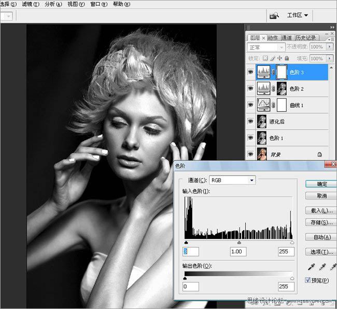Switch to the 历史记录 tab
337x309 pixels.
click(x=306, y=37)
